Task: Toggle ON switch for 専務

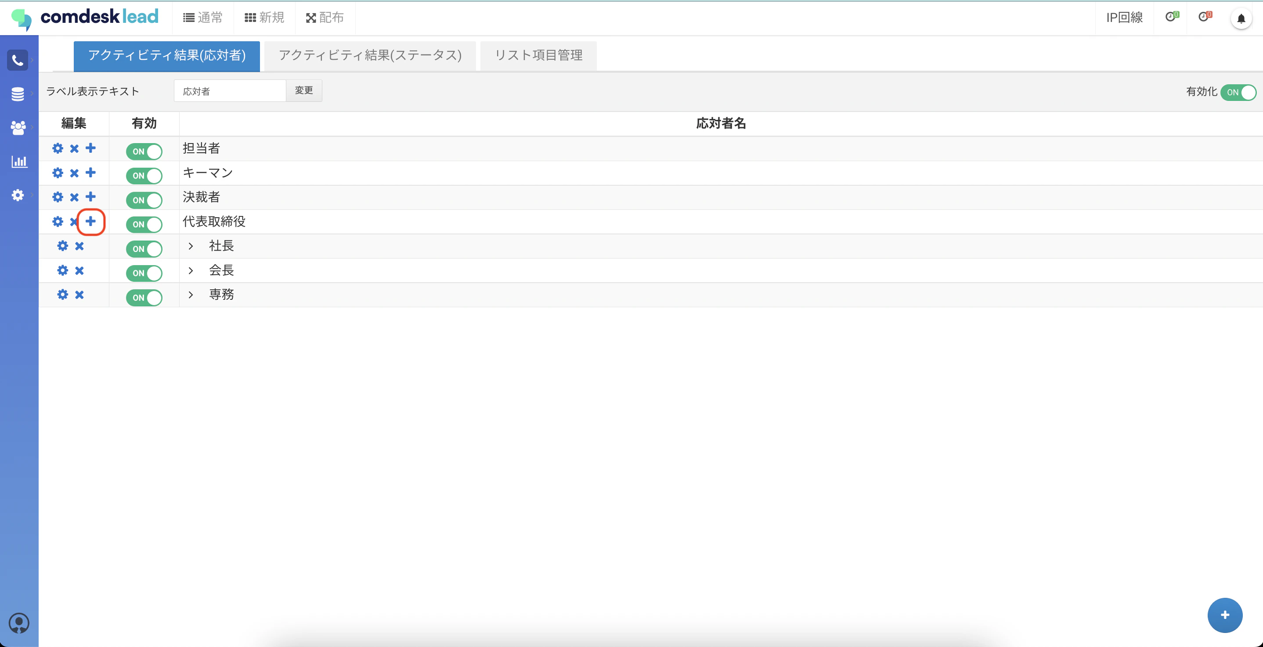Action: click(144, 298)
